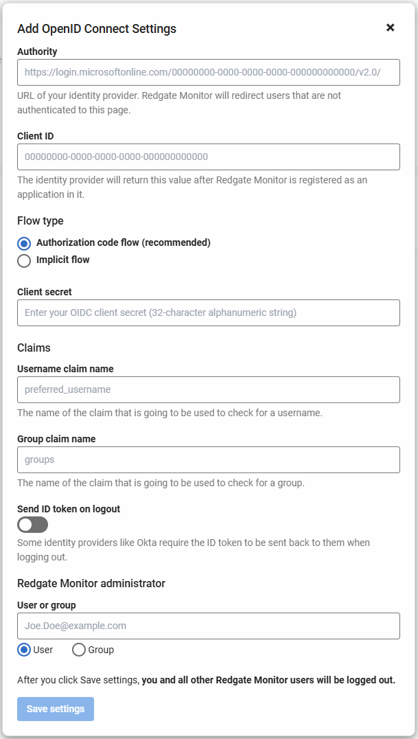The width and height of the screenshot is (418, 739).
Task: Click the Client secret input field
Action: pos(208,312)
